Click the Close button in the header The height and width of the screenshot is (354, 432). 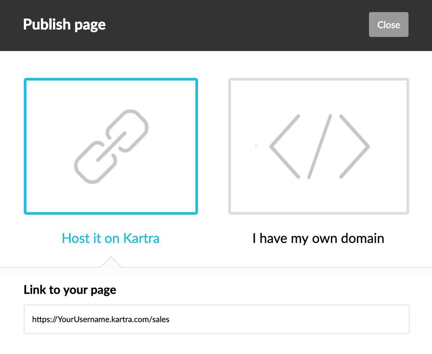(x=388, y=25)
